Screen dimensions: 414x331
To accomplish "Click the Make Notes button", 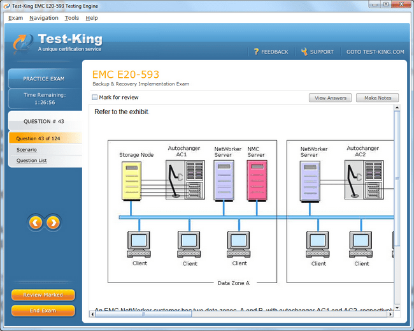I will pyautogui.click(x=378, y=98).
